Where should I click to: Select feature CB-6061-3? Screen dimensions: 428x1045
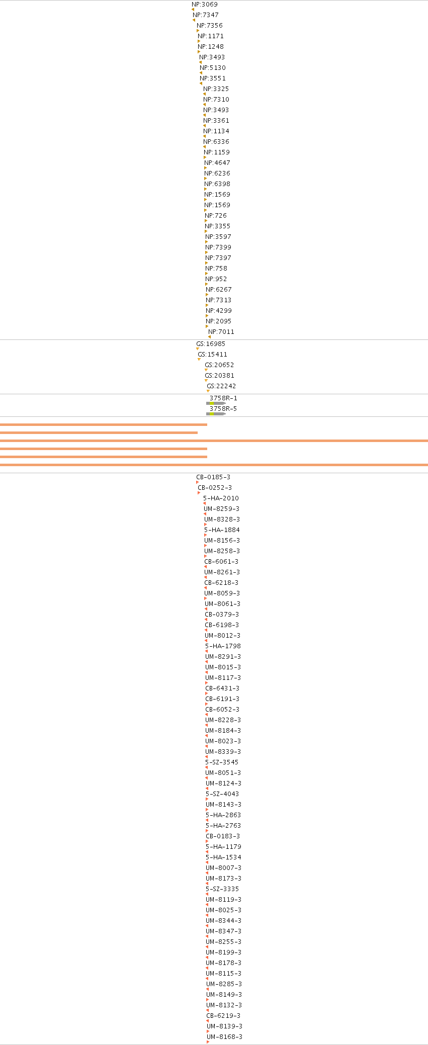(x=221, y=562)
